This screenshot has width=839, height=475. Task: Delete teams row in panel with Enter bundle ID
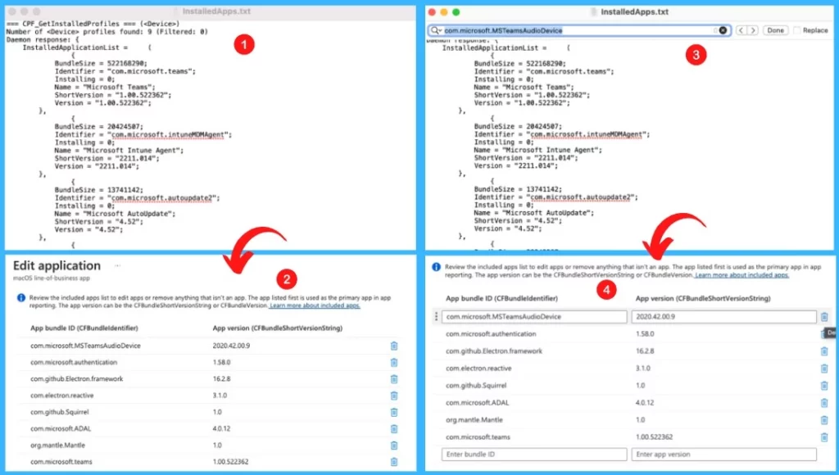tap(824, 437)
